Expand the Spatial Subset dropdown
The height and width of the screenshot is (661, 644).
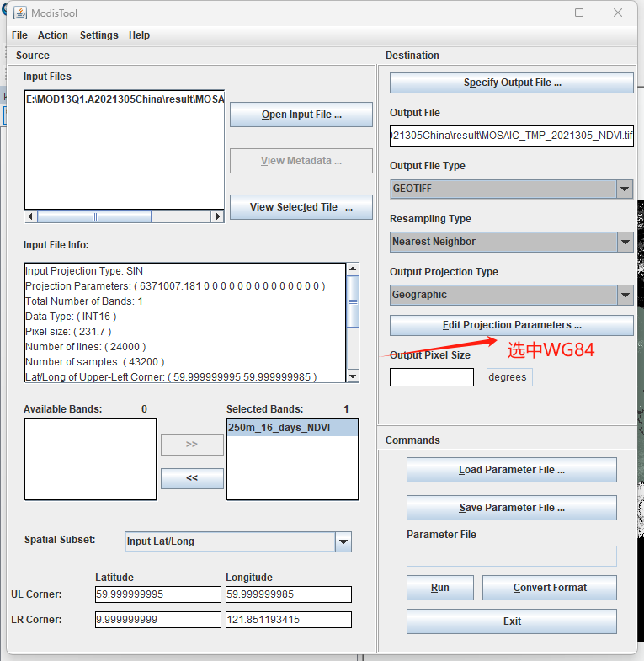(x=343, y=541)
